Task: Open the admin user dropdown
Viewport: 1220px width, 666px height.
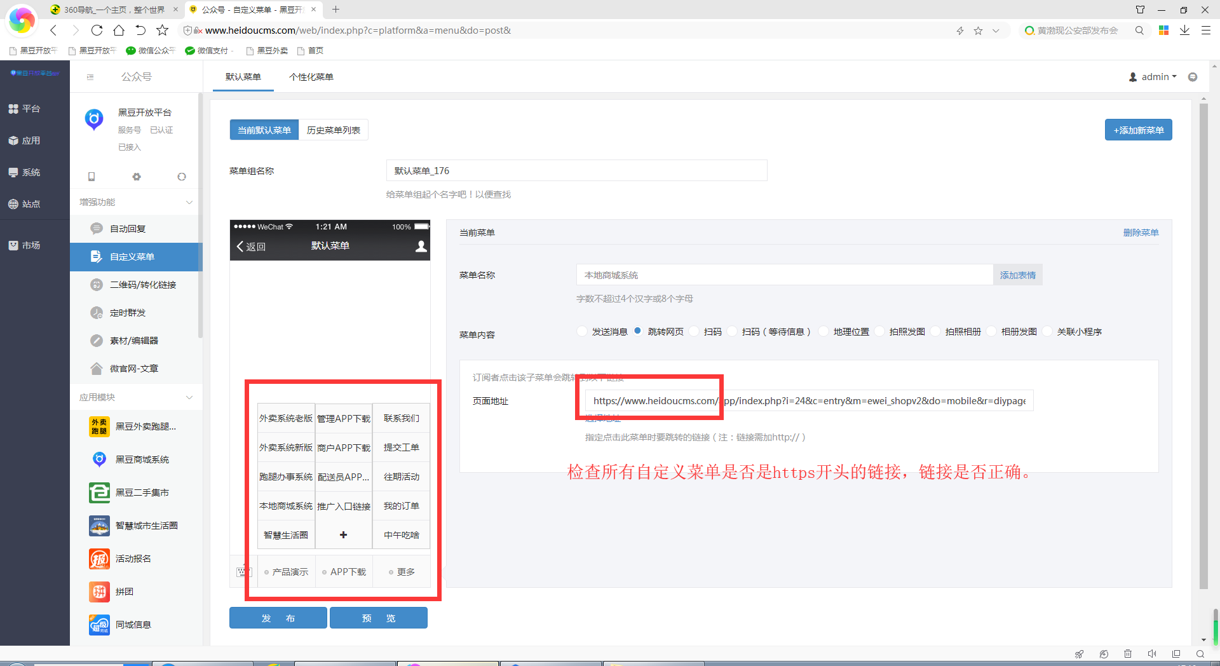Action: pos(1153,77)
